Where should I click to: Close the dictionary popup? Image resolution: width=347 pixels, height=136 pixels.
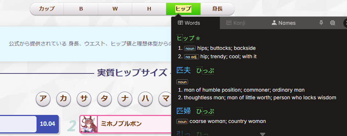click(345, 23)
